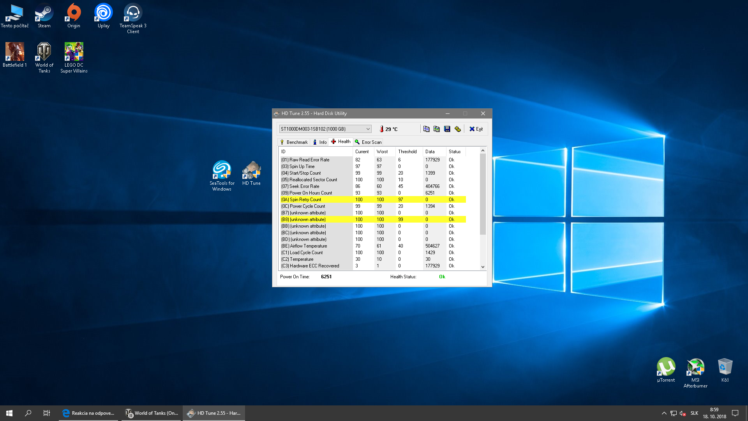Screen dimensions: 748x421
Task: Open the Error Scan tab
Action: [368, 142]
